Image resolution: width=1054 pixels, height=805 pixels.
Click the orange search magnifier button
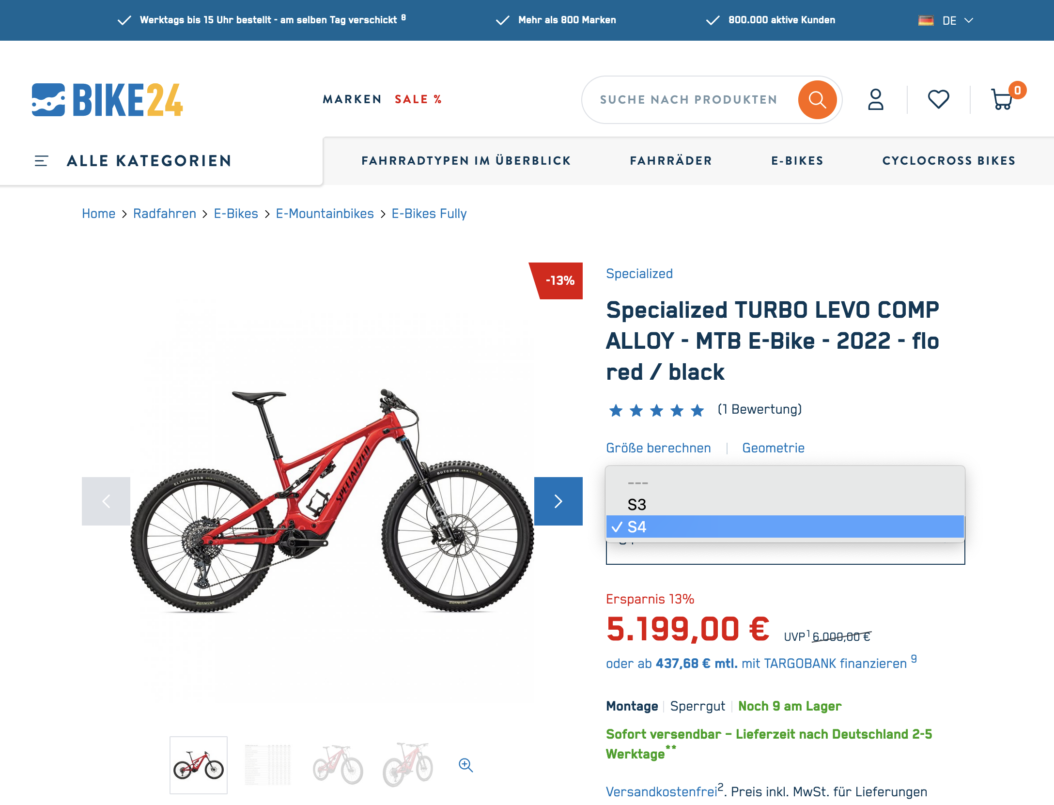pos(817,100)
